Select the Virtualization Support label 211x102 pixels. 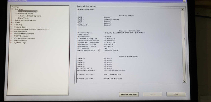24,38
